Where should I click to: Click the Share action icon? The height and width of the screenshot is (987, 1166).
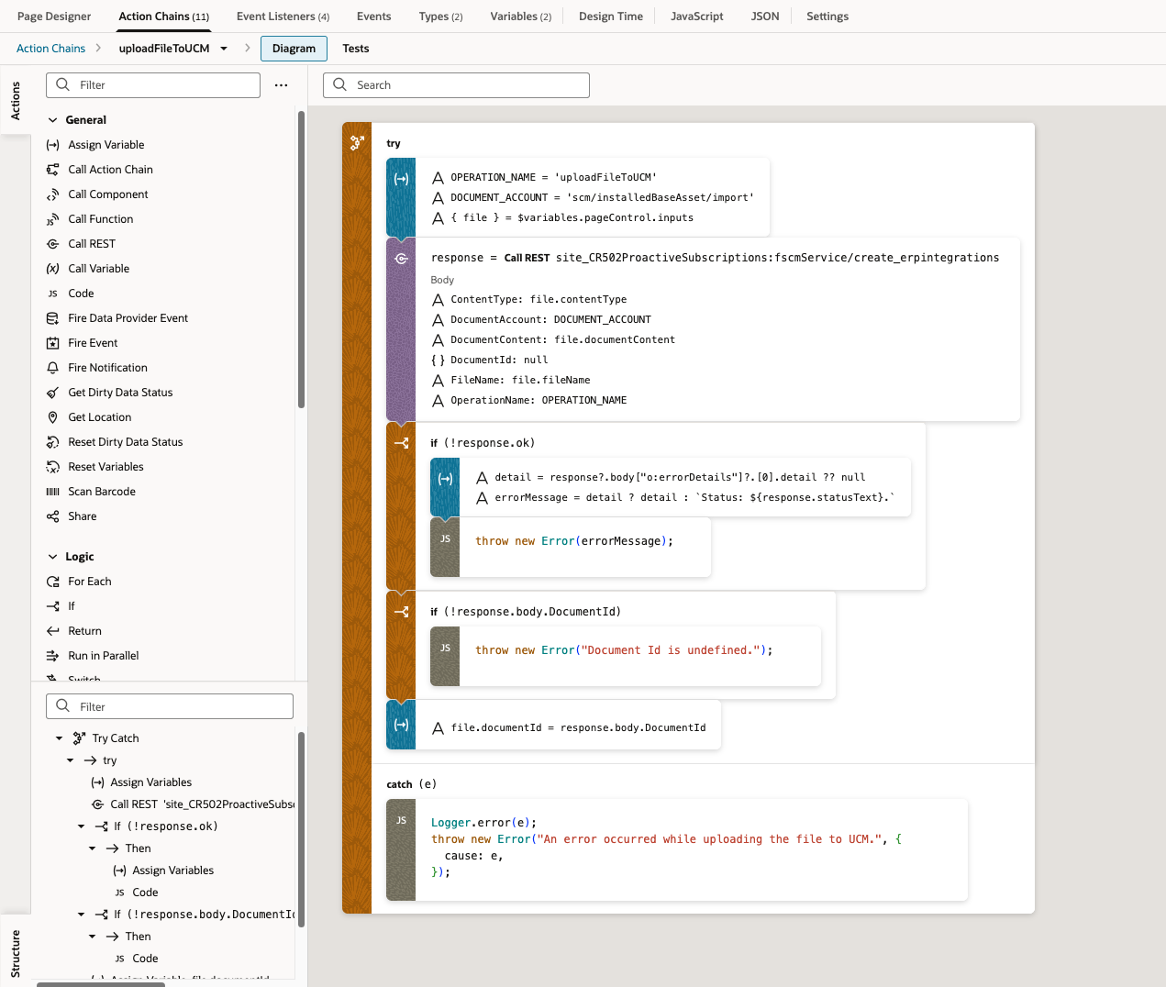click(53, 516)
